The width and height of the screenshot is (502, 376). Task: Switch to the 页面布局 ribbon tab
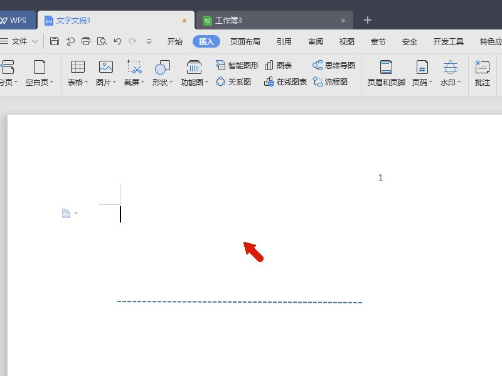pyautogui.click(x=245, y=42)
